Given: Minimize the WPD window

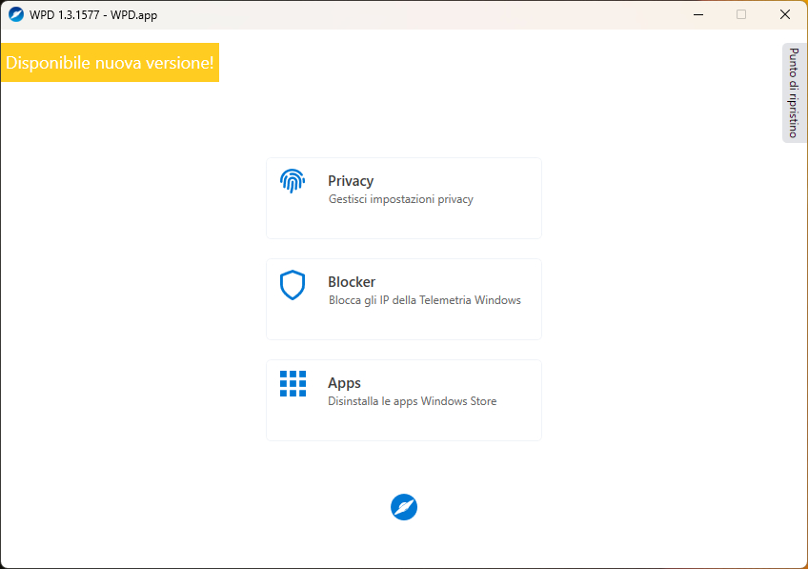Looking at the screenshot, I should [698, 14].
